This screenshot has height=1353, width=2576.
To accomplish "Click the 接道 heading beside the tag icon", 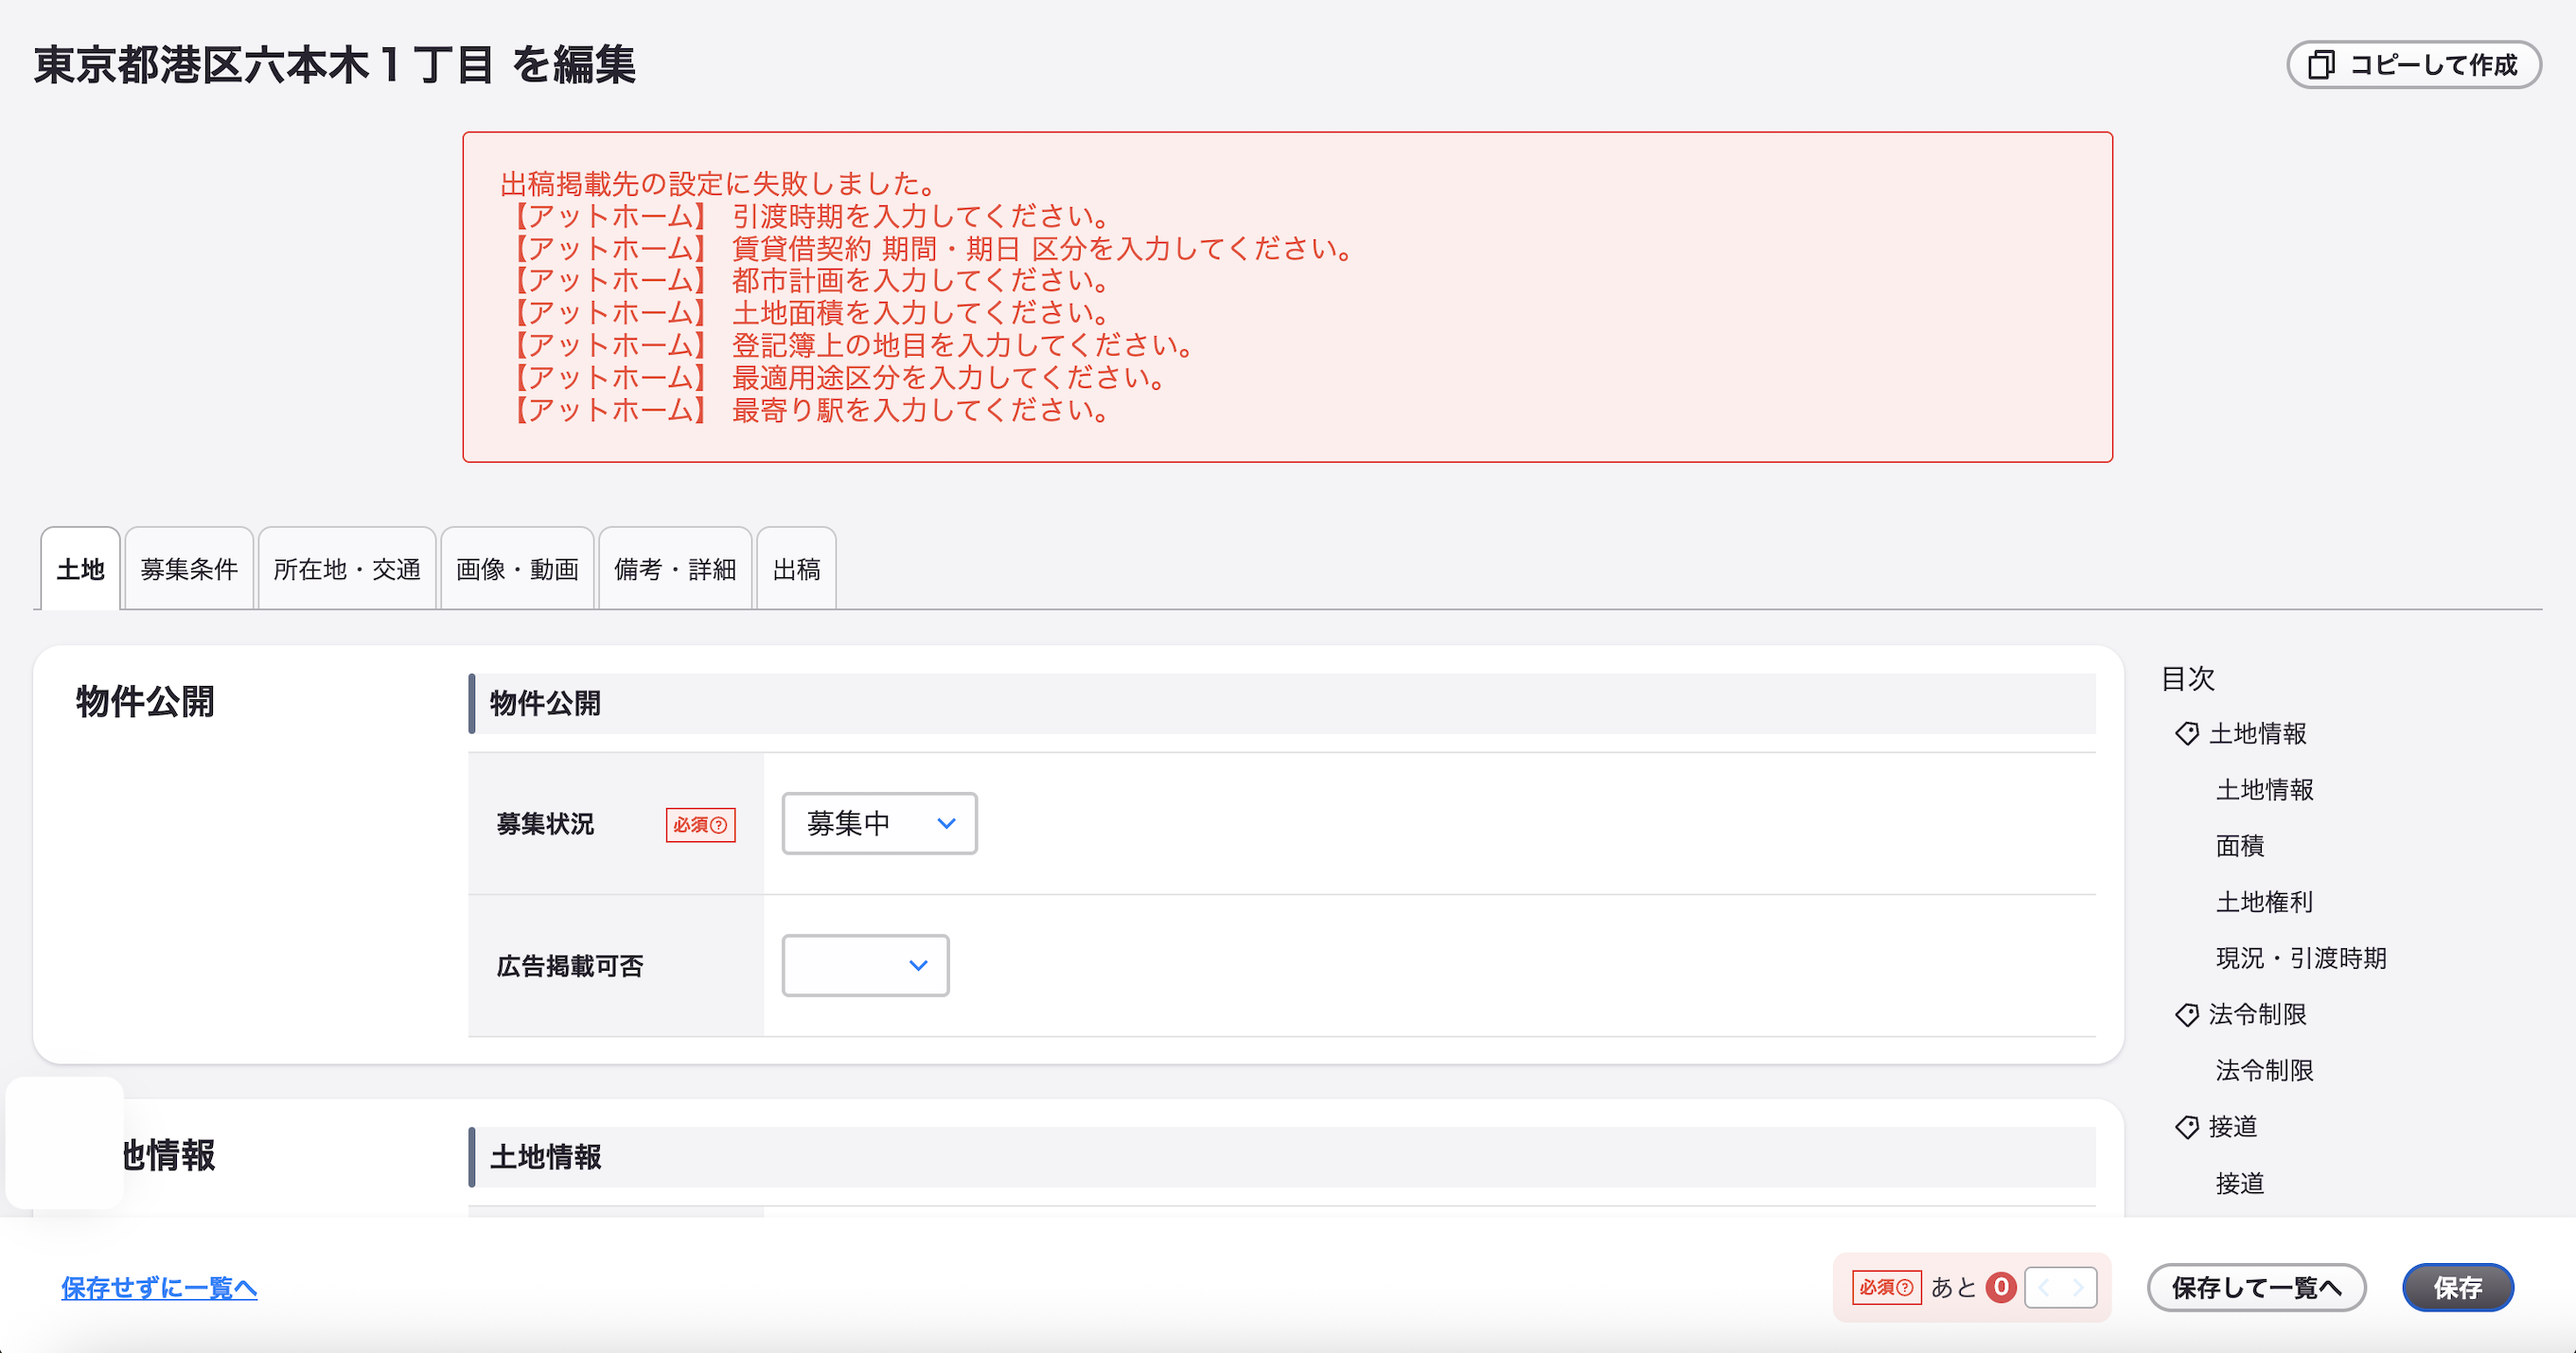I will (x=2233, y=1126).
